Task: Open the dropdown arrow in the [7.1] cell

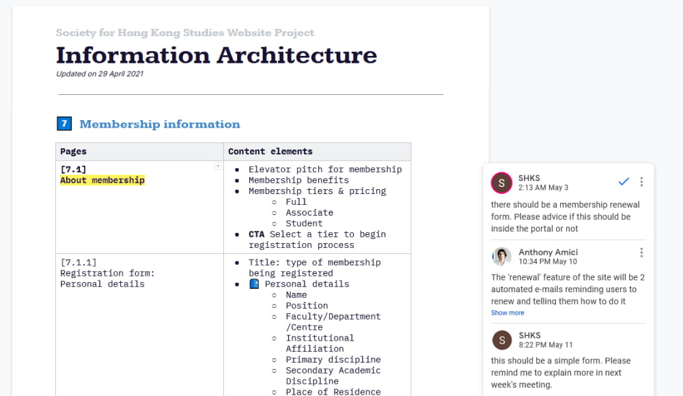Action: [218, 166]
